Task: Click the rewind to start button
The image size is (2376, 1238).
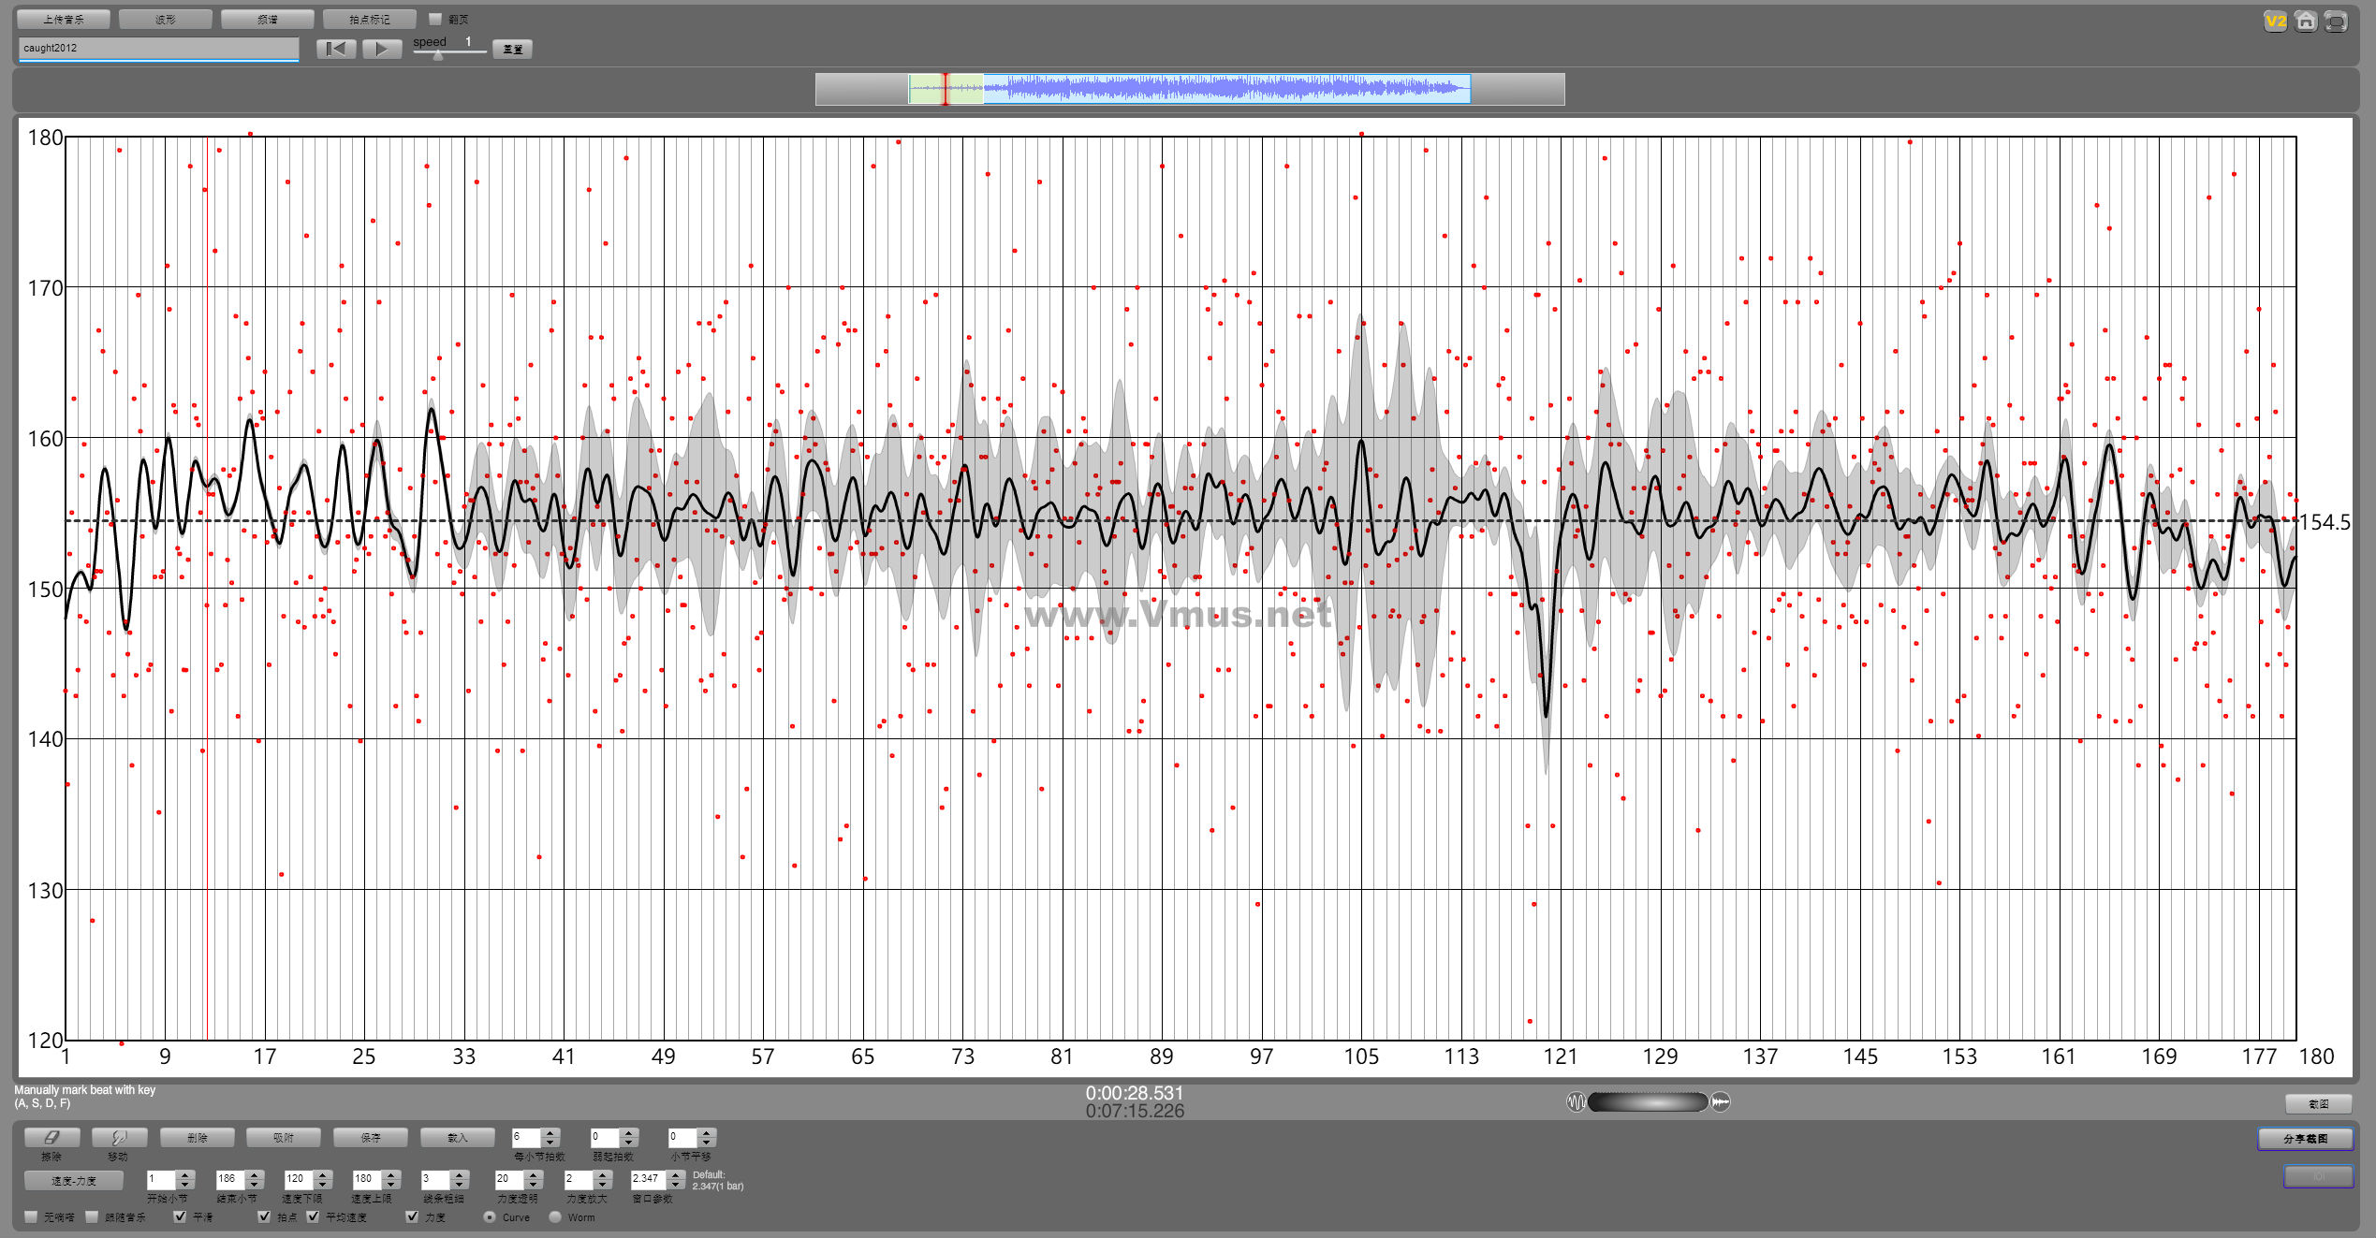Action: point(336,49)
